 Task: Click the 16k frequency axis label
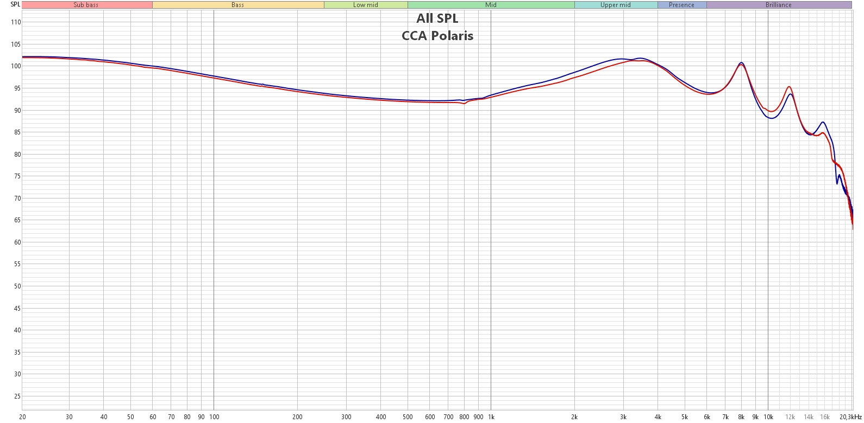coord(825,417)
